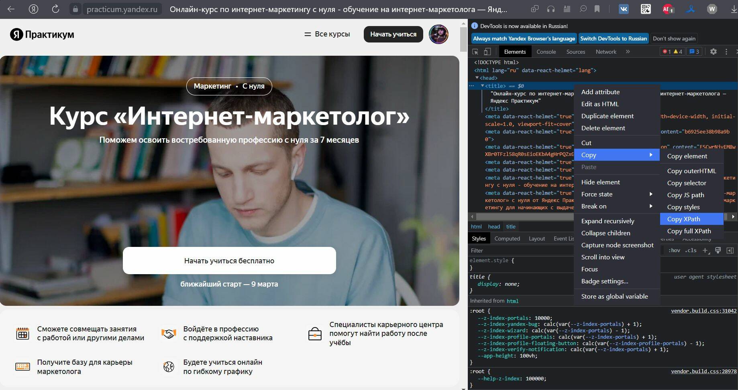Viewport: 738px width, 390px height.
Task: Add new style rule with plus icon
Action: 705,251
